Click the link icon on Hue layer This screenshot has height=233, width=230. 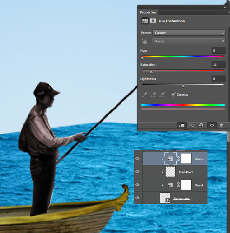click(178, 159)
